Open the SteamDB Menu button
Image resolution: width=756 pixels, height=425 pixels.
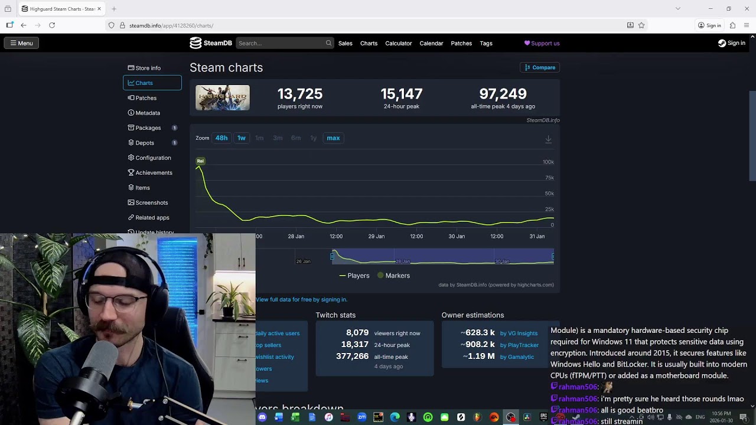tap(21, 43)
